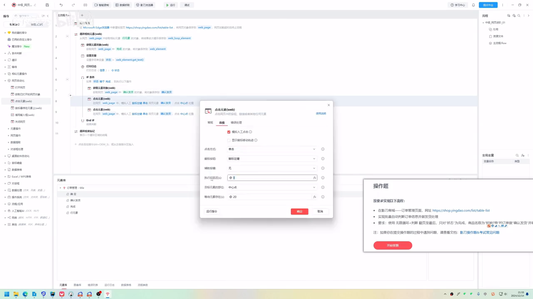Switch to 运行日志 bottom tab
Image resolution: width=533 pixels, height=299 pixels.
point(109,285)
